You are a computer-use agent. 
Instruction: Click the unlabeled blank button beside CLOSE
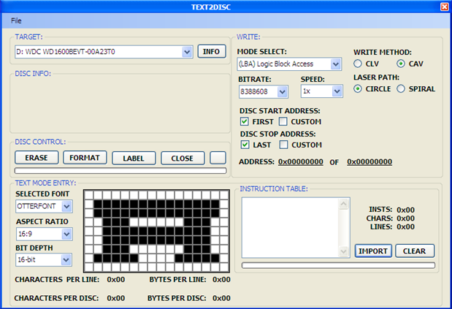click(218, 158)
